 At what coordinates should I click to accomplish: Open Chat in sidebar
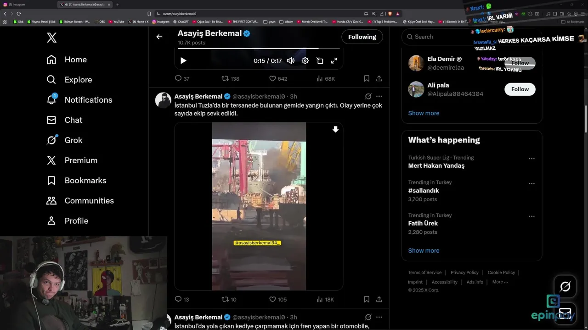[x=64, y=120]
